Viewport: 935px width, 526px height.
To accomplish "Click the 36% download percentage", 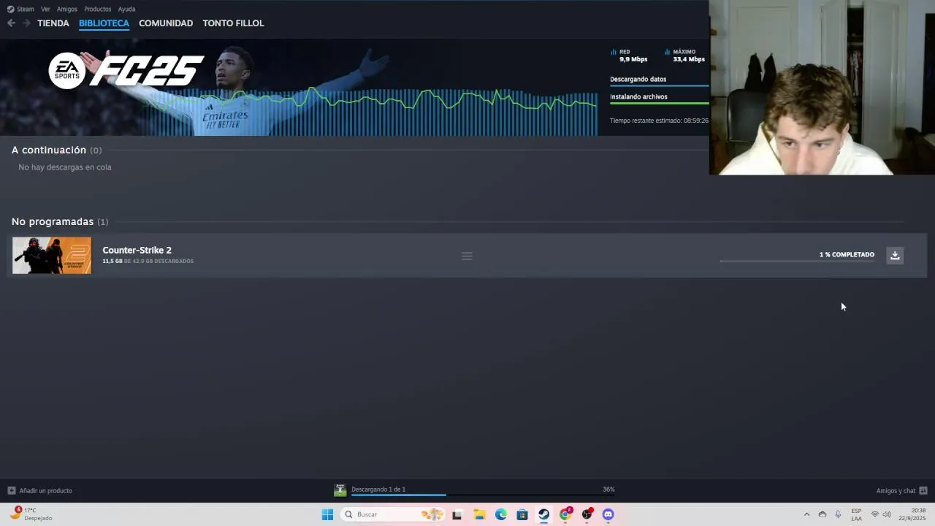I will [608, 489].
